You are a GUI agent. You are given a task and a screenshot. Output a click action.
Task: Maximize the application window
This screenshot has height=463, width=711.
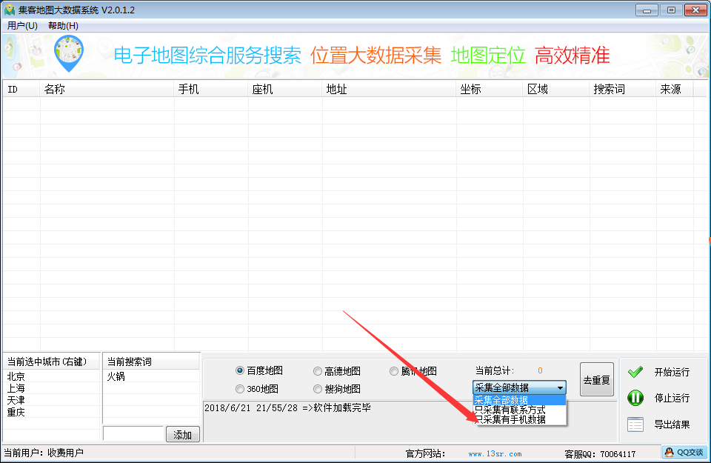pyautogui.click(x=671, y=10)
